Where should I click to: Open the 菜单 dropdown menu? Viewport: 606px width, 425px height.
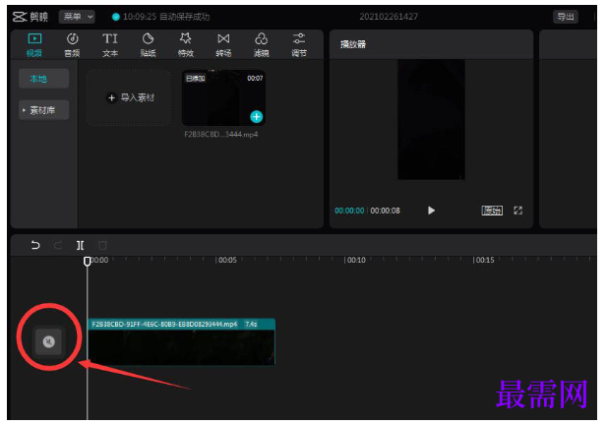pyautogui.click(x=77, y=17)
